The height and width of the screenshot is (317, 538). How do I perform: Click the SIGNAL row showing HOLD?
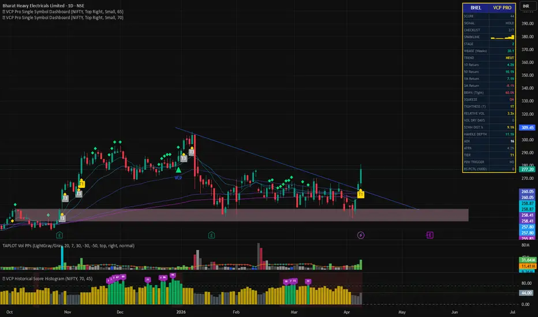pos(489,23)
